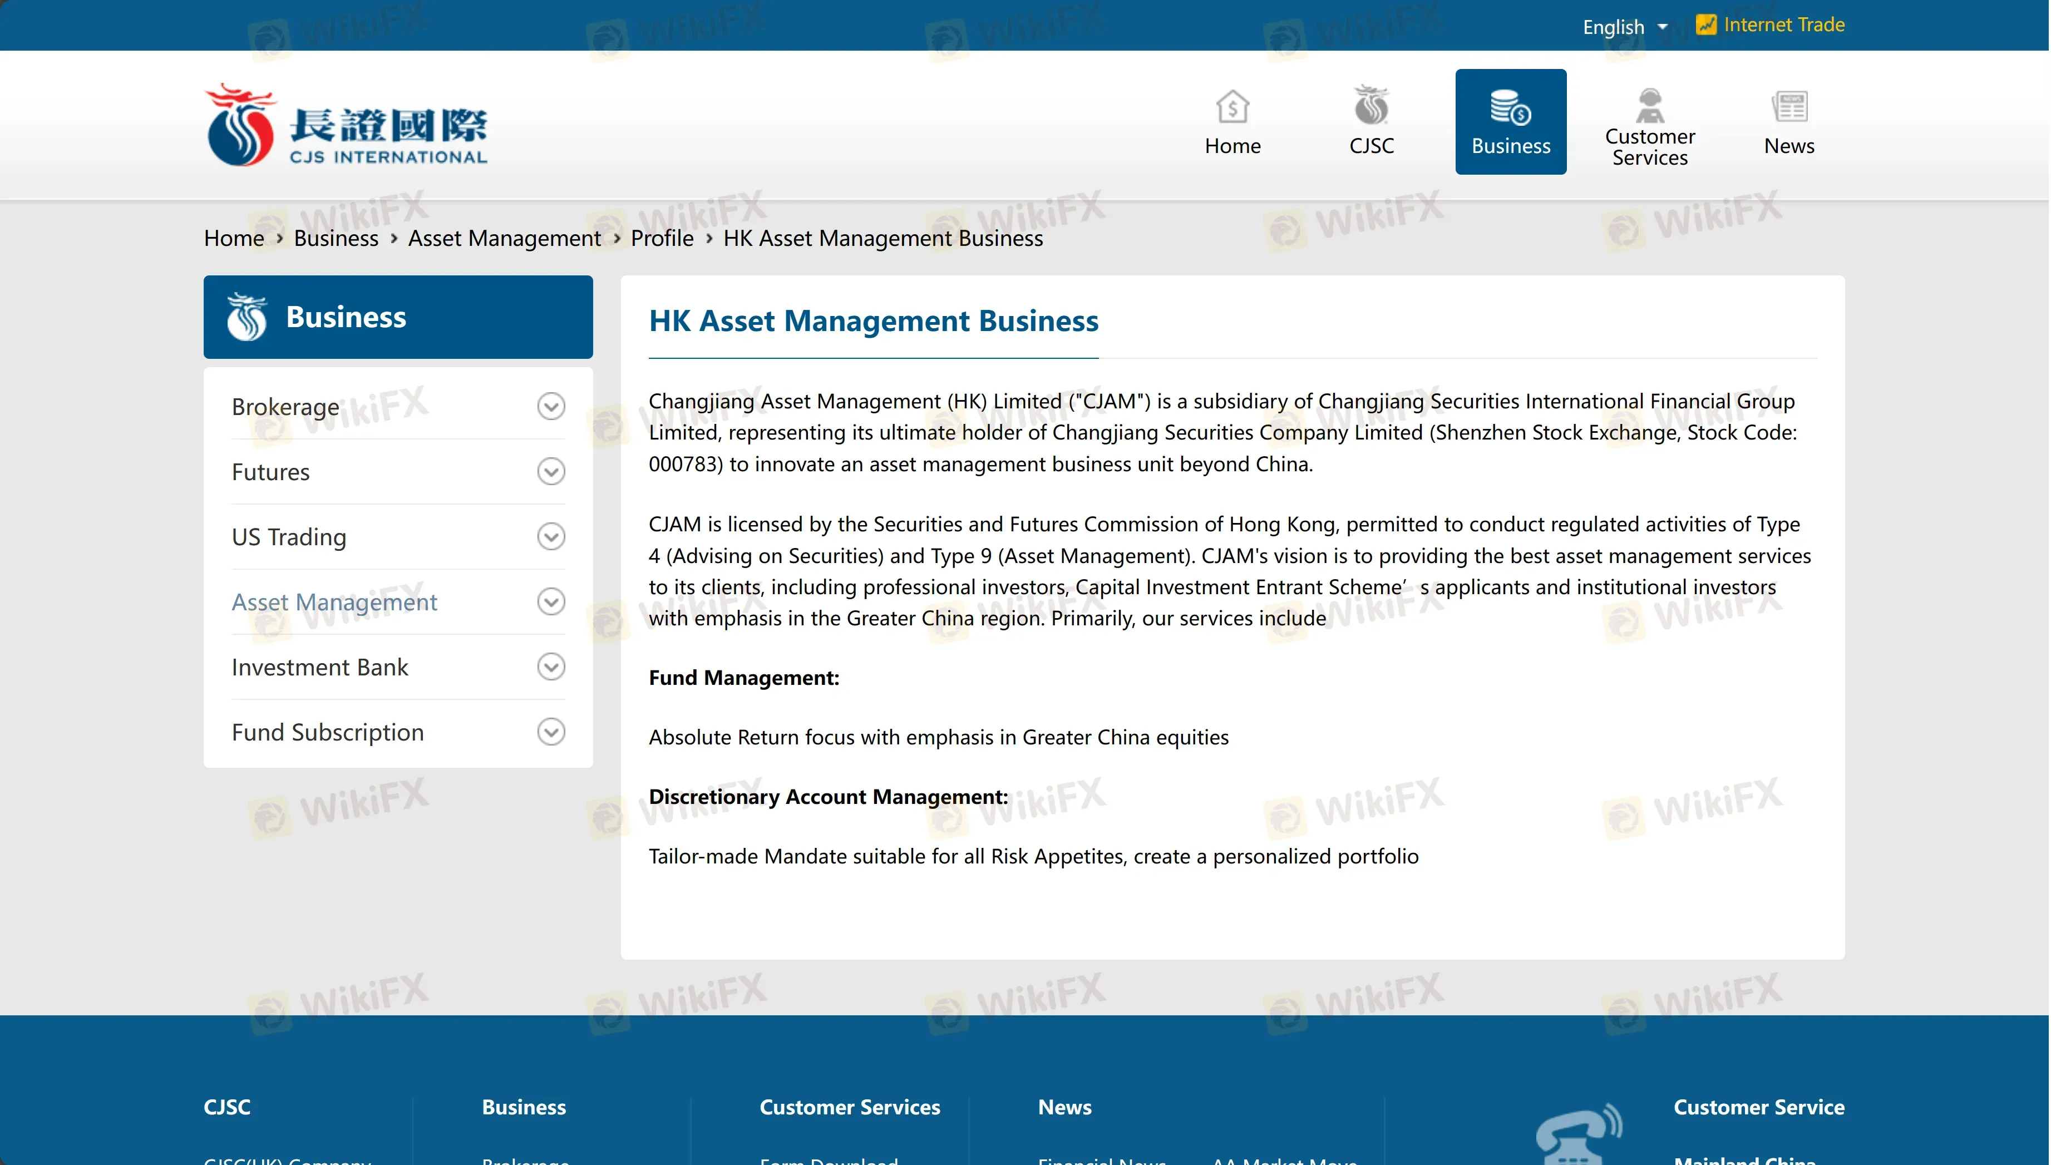Expand the Asset Management sidebar chevron

550,602
